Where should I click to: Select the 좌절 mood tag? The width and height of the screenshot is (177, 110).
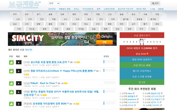pyautogui.click(x=157, y=14)
